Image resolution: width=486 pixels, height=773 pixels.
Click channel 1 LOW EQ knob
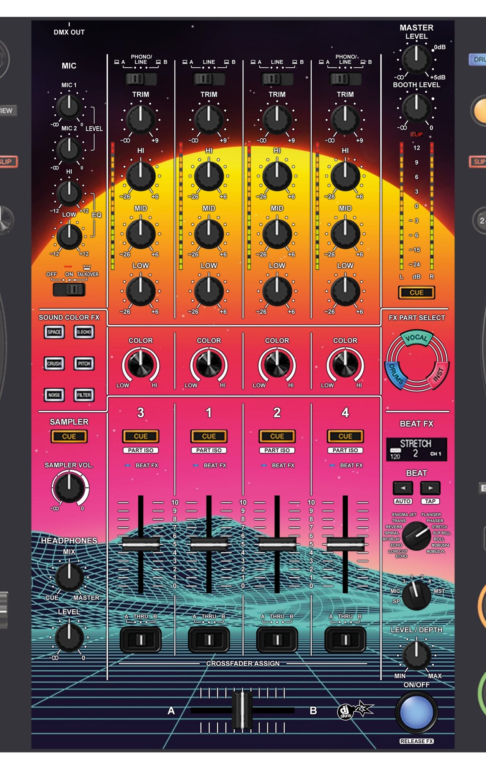[209, 291]
